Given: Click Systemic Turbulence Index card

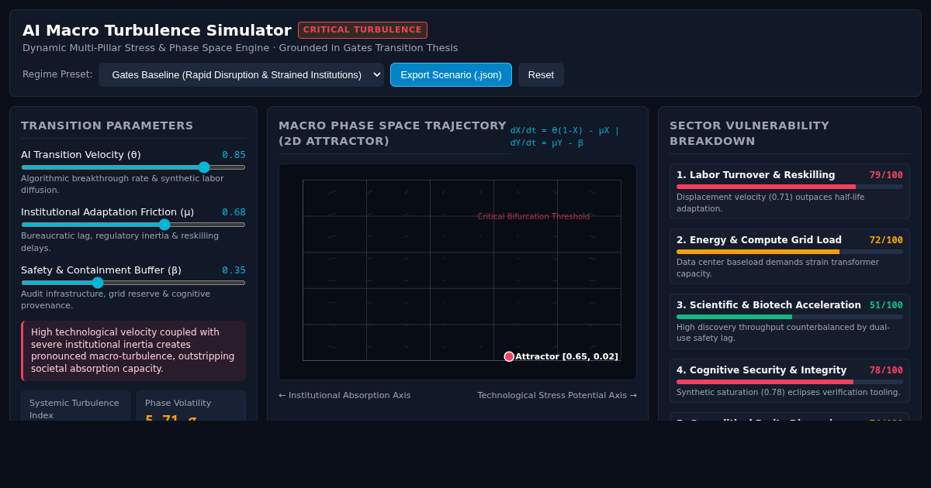Looking at the screenshot, I should pyautogui.click(x=75, y=406).
